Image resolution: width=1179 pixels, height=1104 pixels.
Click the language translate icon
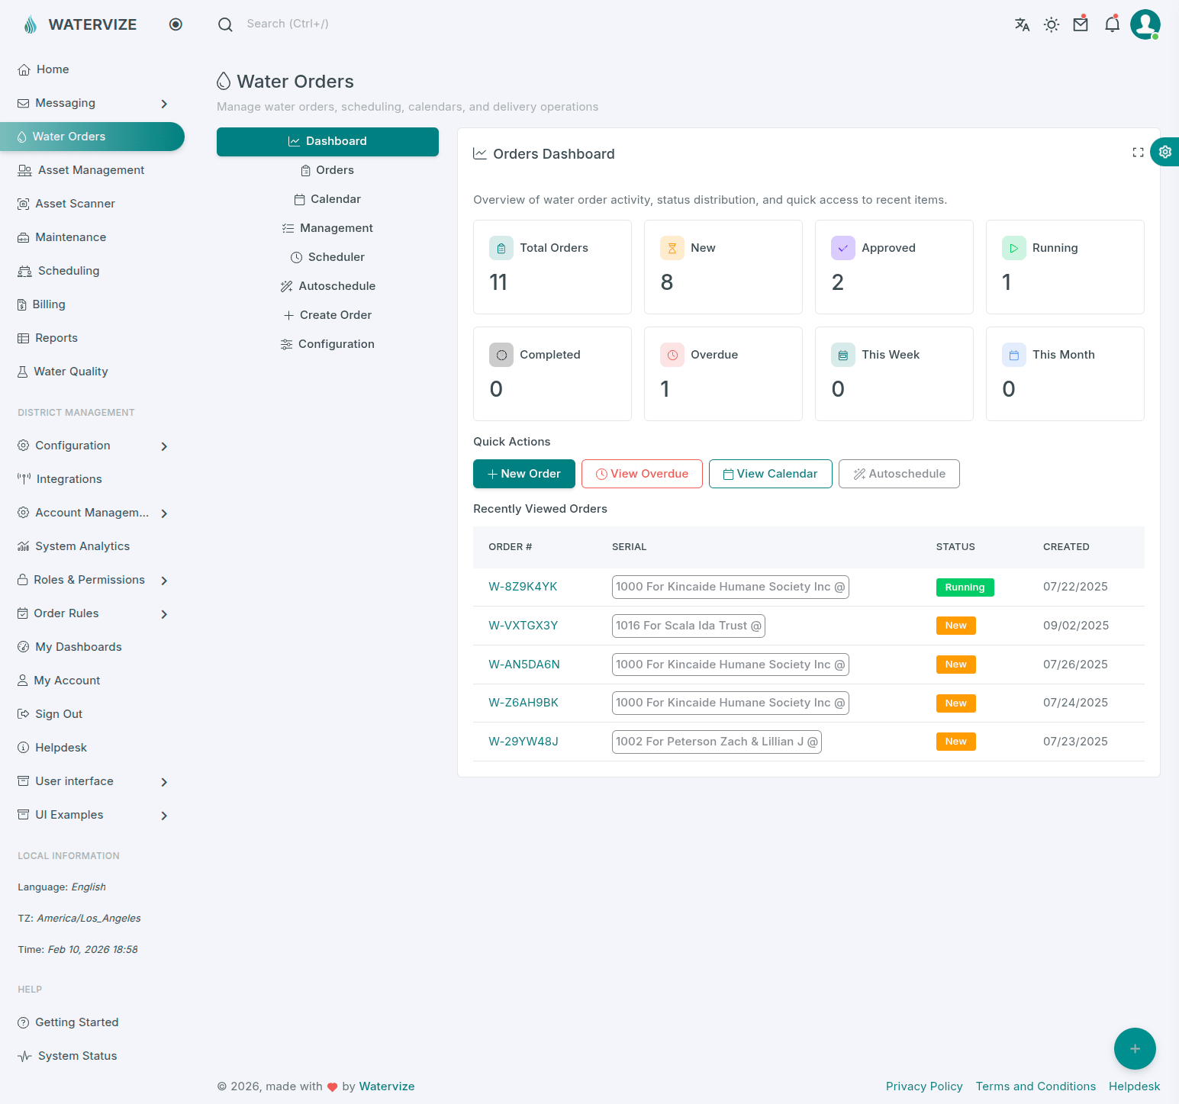point(1022,24)
